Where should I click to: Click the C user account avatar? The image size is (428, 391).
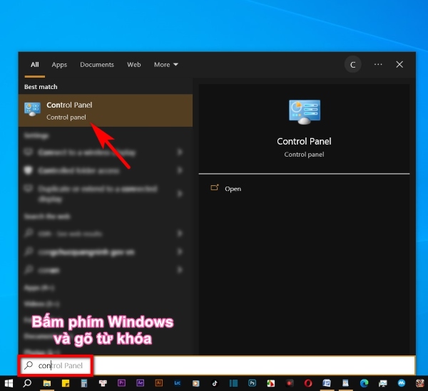point(352,65)
